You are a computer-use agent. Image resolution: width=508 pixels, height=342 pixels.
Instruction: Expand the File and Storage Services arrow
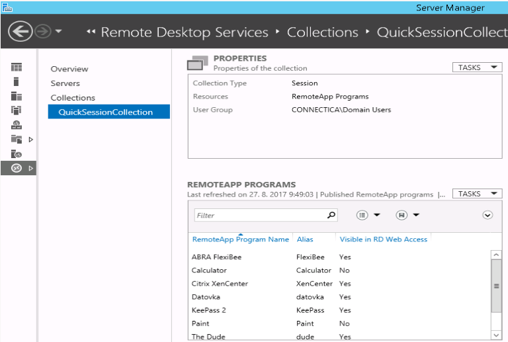click(x=31, y=140)
